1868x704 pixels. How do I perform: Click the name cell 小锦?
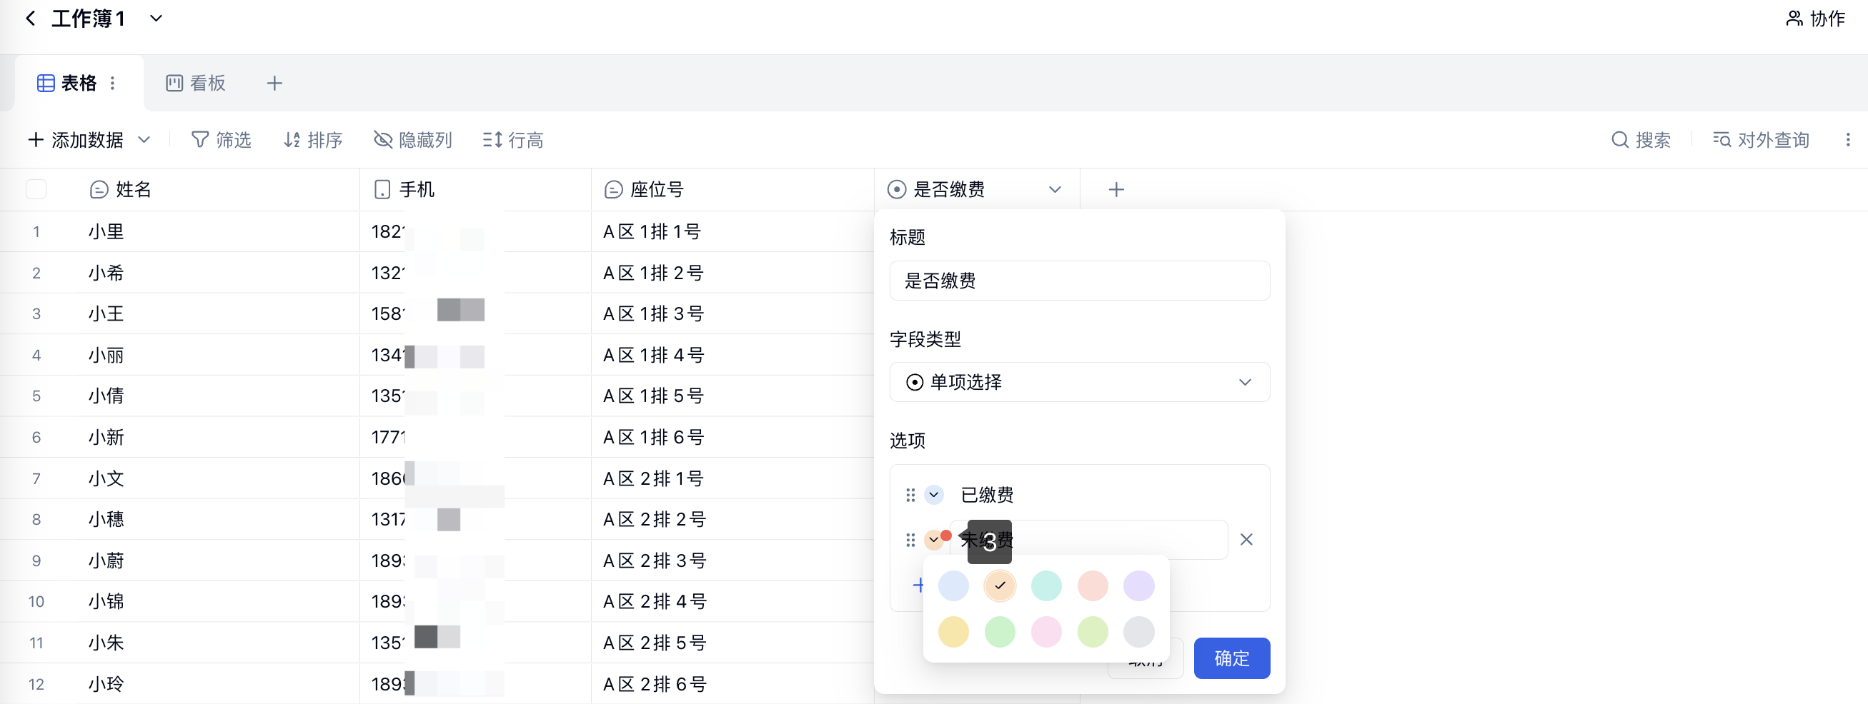coord(216,601)
